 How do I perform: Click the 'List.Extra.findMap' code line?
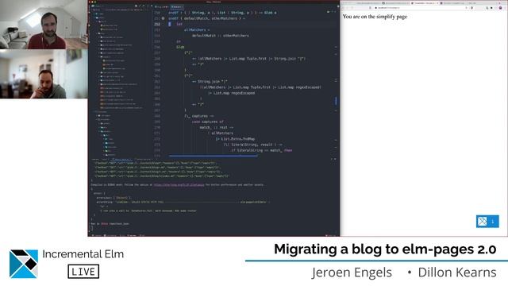point(236,139)
